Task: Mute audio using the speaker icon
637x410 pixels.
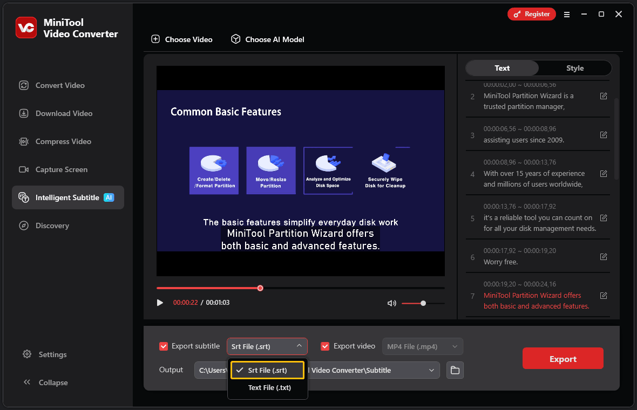Action: 391,303
